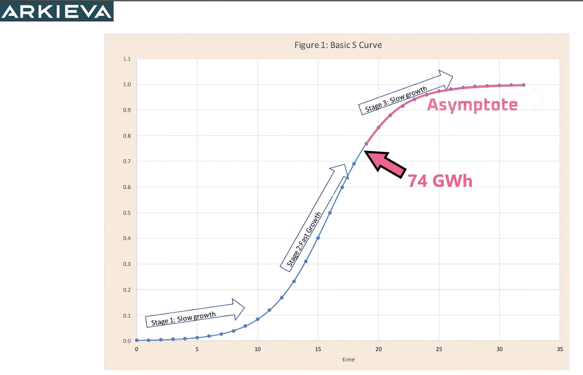Select the chart title Figure 1: Basic S Curve
The height and width of the screenshot is (375, 583).
338,45
